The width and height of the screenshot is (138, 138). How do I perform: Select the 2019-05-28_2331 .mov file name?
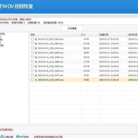pos(51,71)
